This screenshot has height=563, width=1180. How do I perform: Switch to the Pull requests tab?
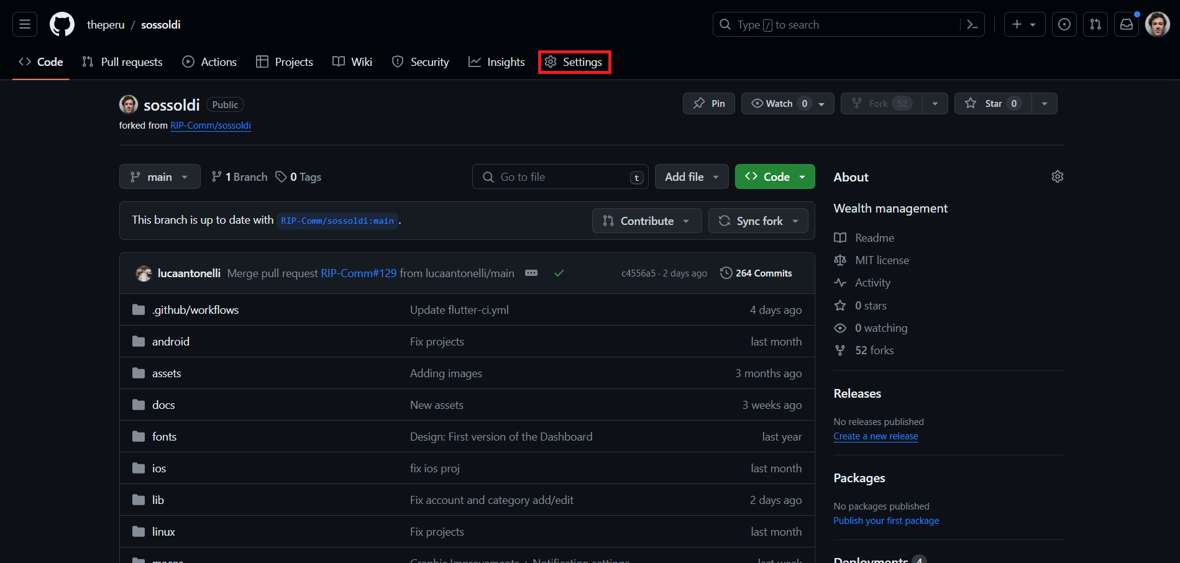coord(122,62)
